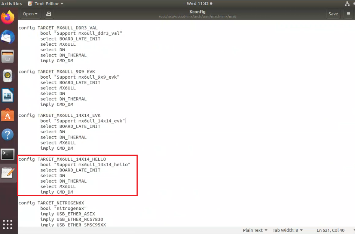
Task: Click the new document icon in header bar
Action: pos(49,14)
